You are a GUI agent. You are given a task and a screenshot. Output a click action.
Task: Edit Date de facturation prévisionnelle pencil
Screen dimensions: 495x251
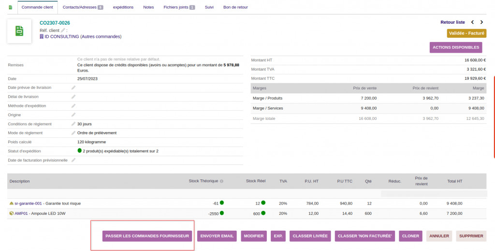pyautogui.click(x=73, y=160)
